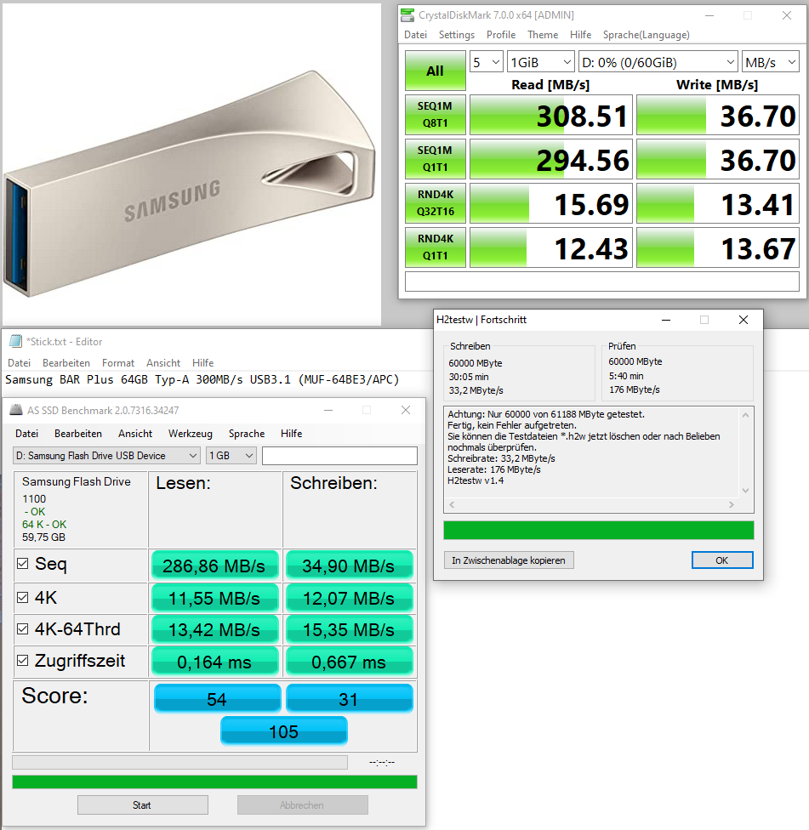The height and width of the screenshot is (830, 809).
Task: Open AS SSD Sprache menu
Action: coord(247,434)
